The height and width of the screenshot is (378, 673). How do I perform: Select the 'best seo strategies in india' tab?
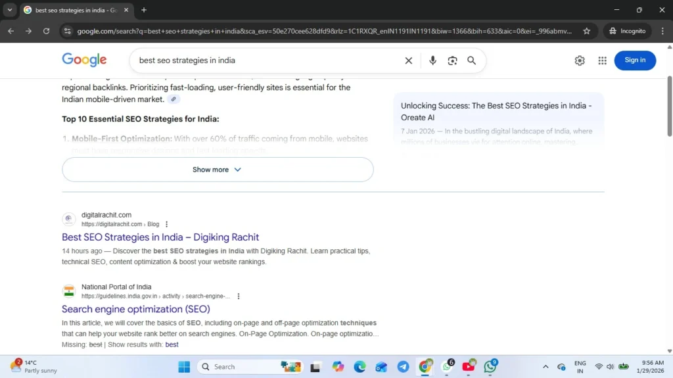tap(72, 10)
